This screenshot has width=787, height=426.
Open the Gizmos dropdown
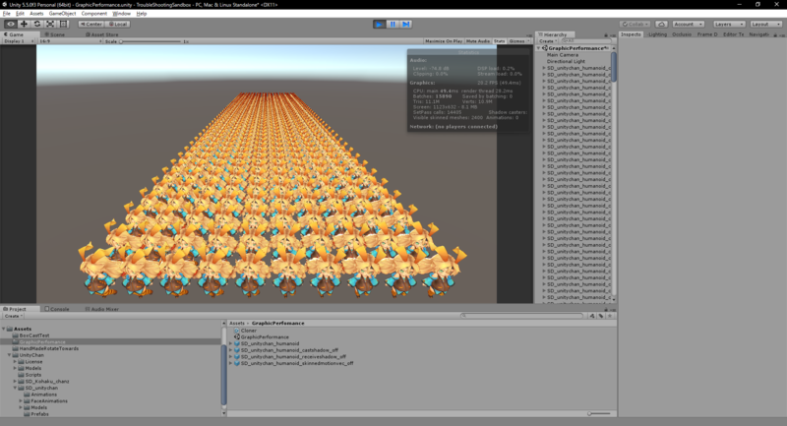(x=519, y=41)
